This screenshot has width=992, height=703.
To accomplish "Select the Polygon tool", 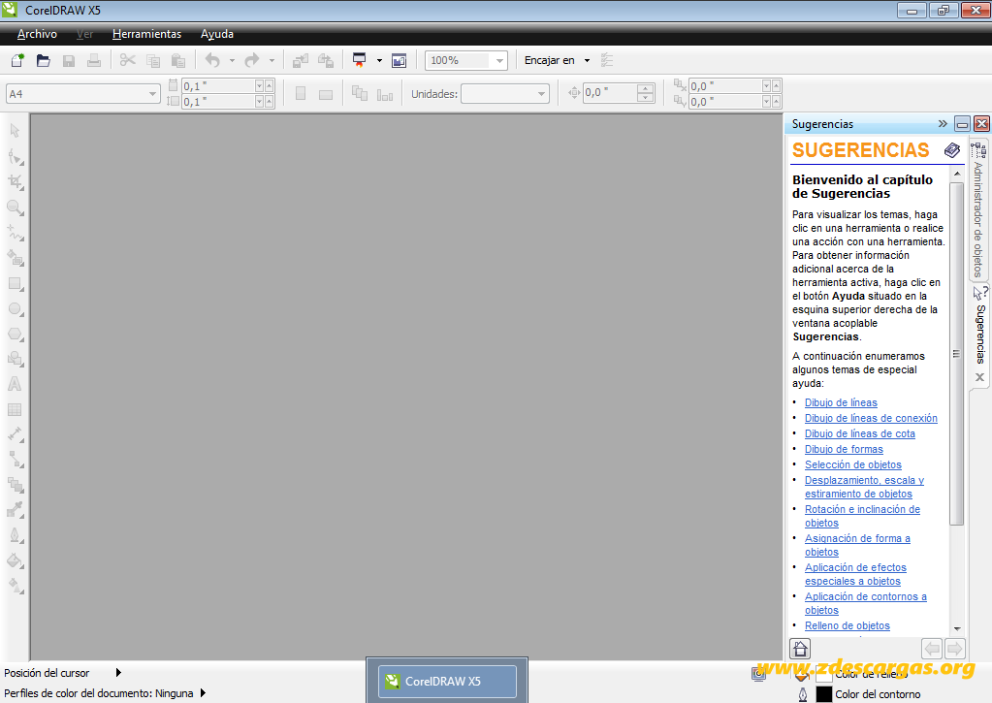I will click(x=16, y=335).
